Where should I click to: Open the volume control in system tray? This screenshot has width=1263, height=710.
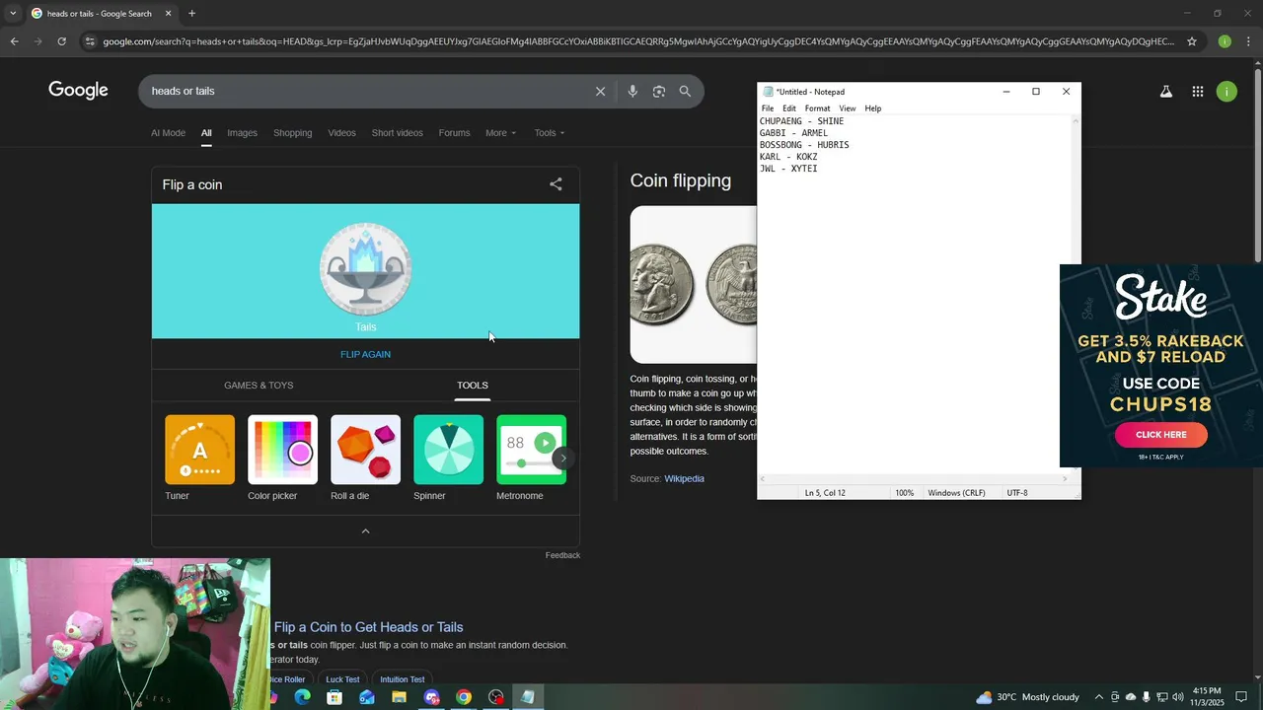pyautogui.click(x=1178, y=697)
